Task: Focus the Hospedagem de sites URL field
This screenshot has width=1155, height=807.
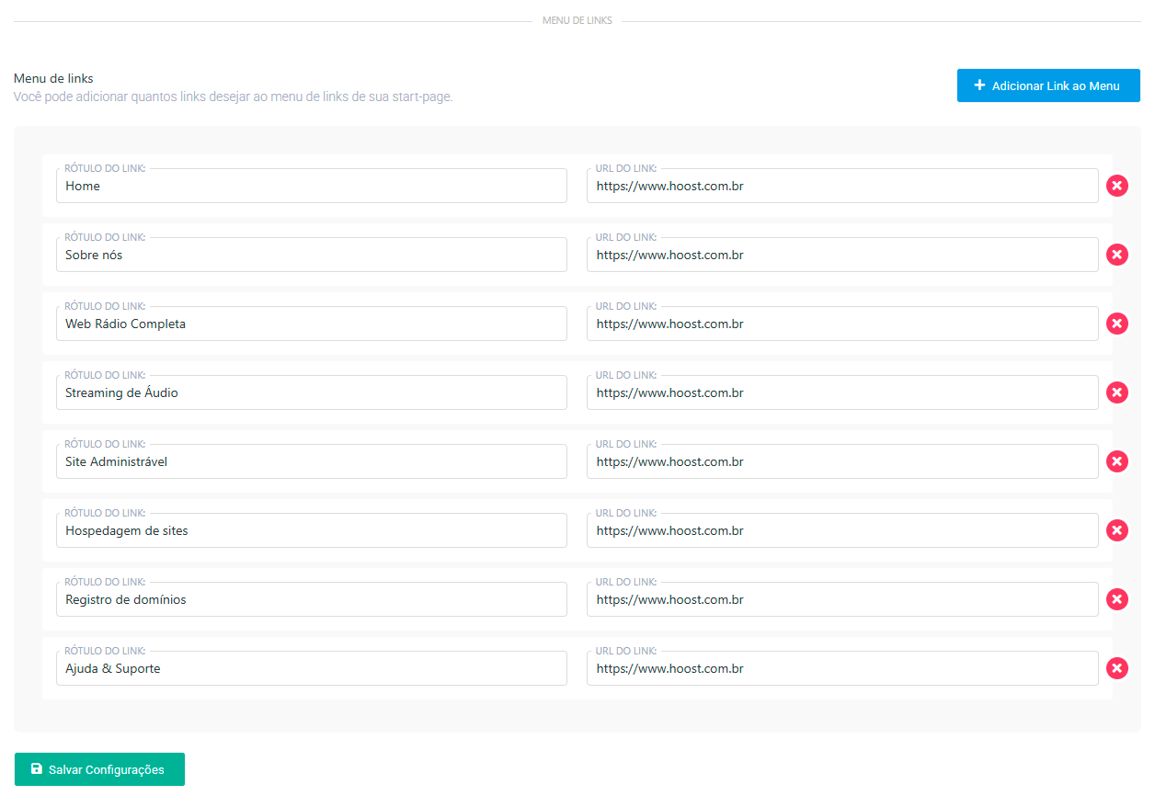Action: coord(841,530)
